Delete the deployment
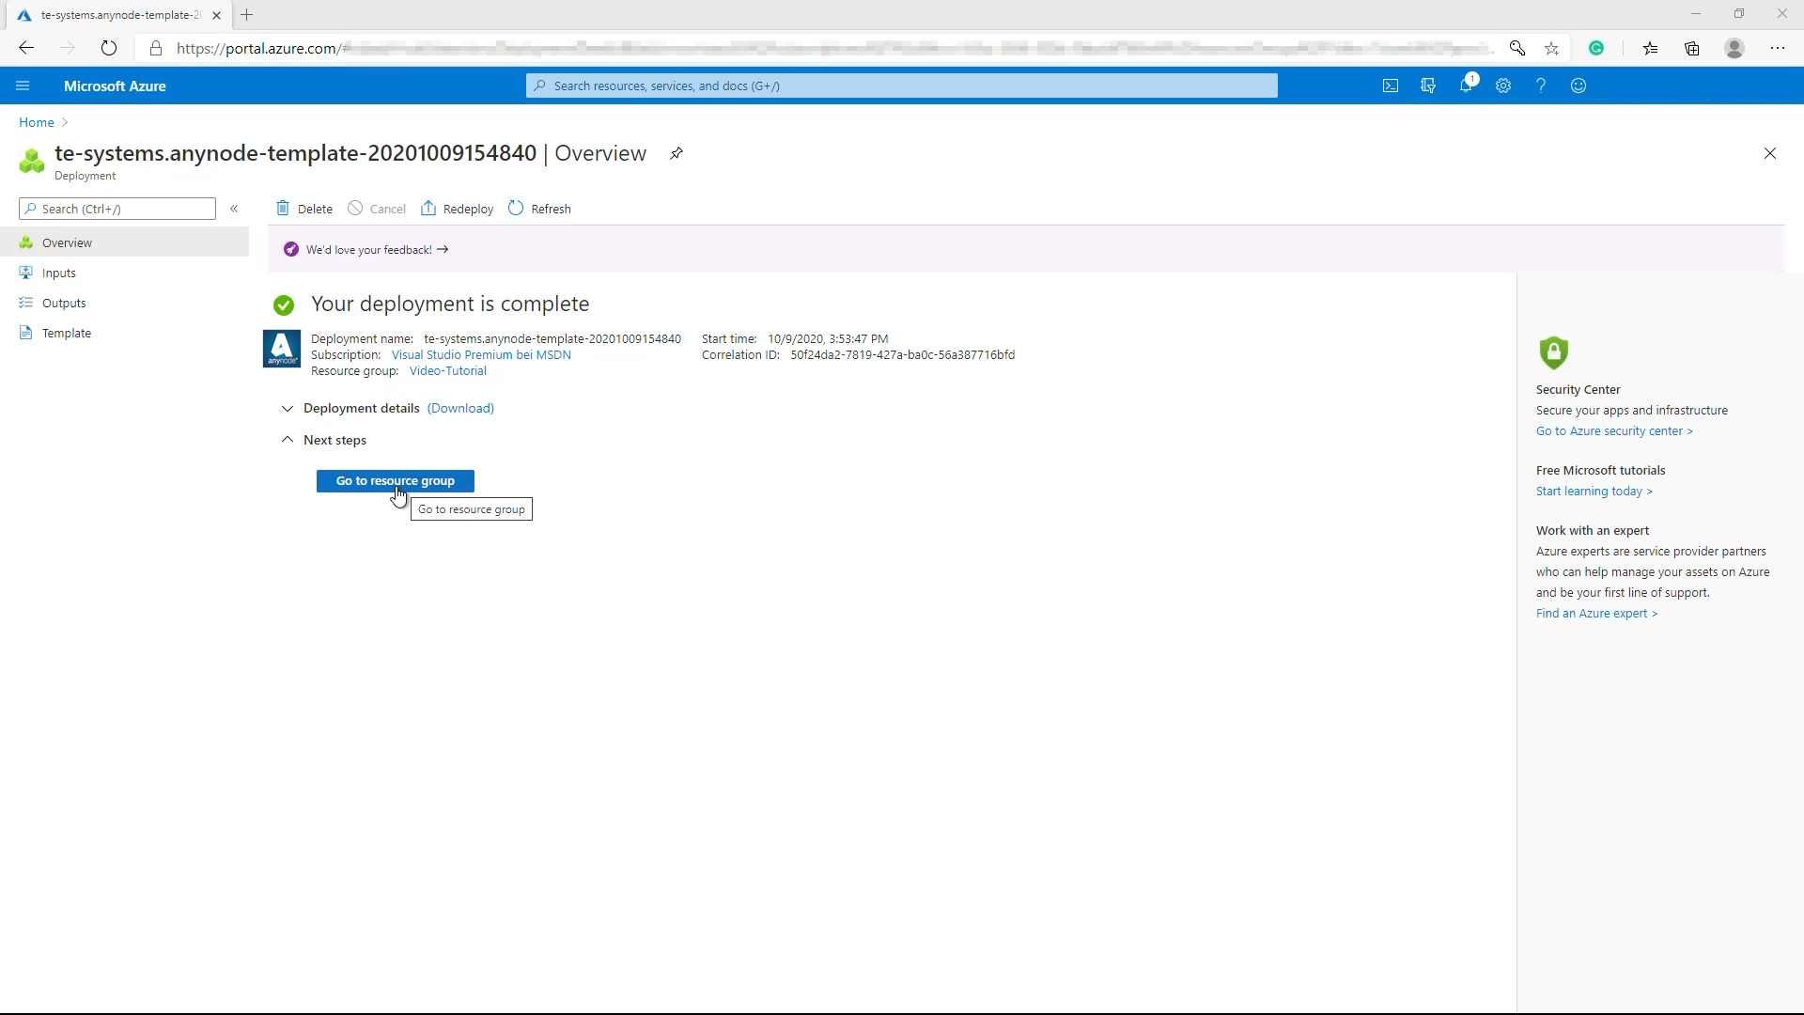This screenshot has height=1015, width=1804. click(x=304, y=209)
